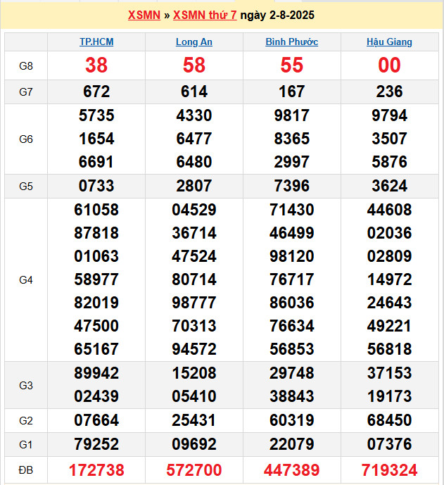Click G1 number 22079
The image size is (444, 485).
[x=291, y=444]
